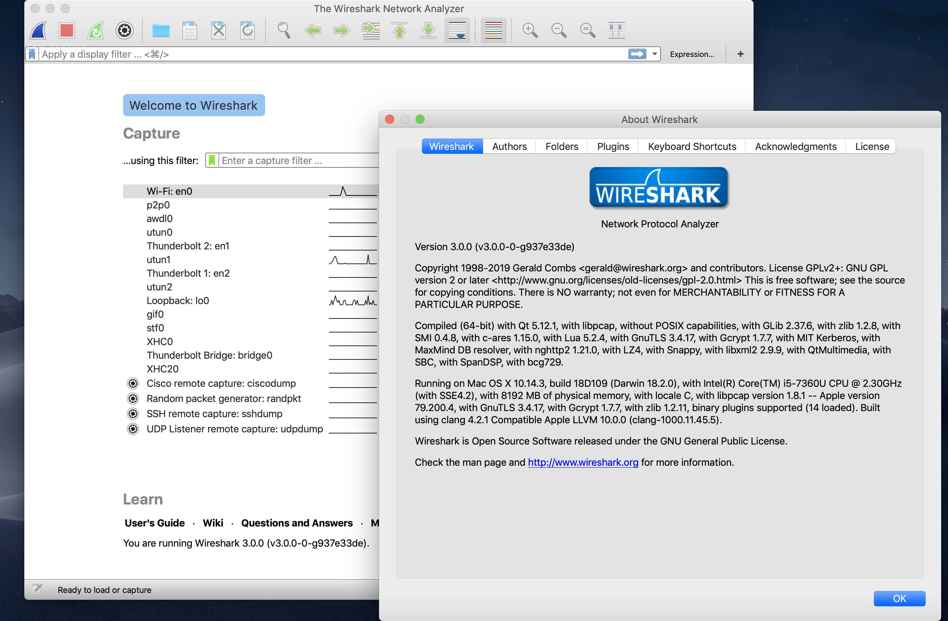Open the User's Guide link

coord(155,523)
